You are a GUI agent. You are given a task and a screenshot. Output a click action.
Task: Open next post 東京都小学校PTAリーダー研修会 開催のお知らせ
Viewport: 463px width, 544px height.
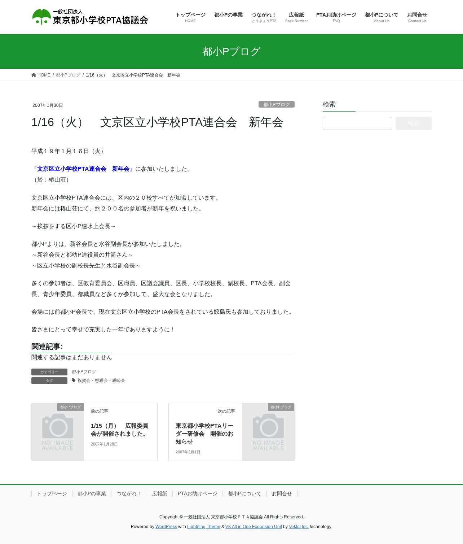(204, 434)
